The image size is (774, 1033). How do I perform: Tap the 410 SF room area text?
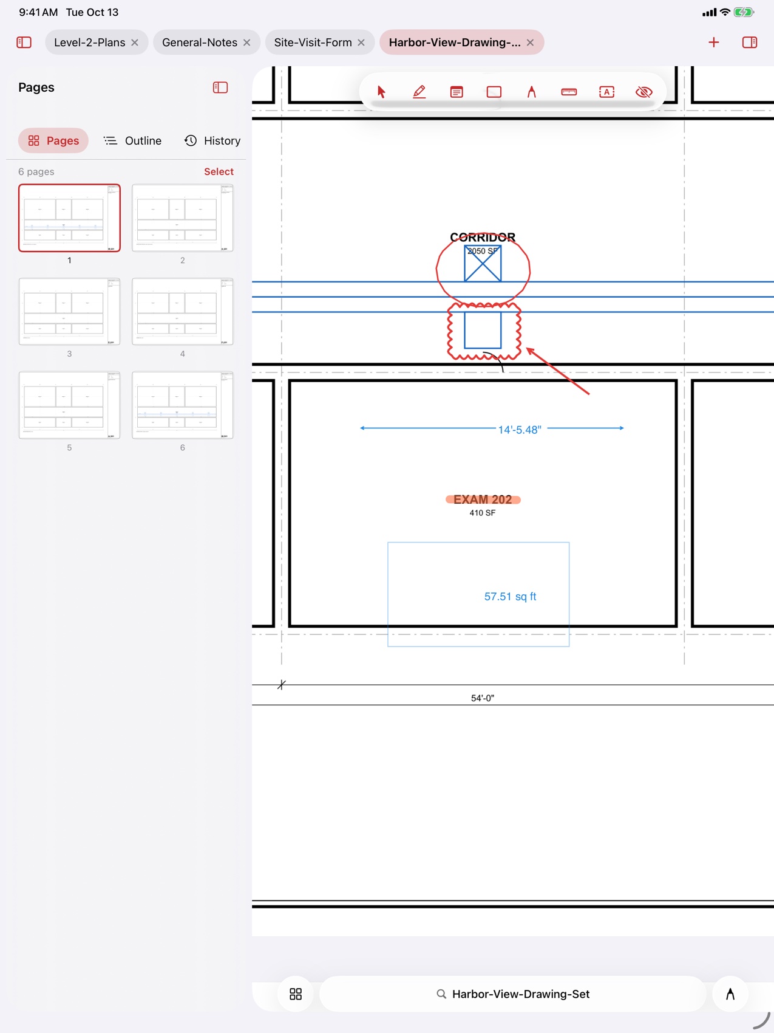click(482, 513)
